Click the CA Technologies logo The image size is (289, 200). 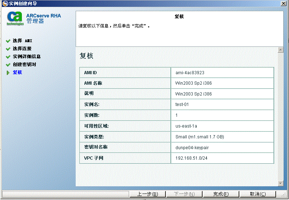[15, 18]
